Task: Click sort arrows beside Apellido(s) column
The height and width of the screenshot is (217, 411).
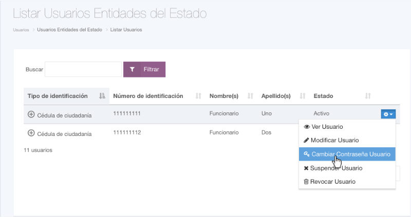Action: click(x=303, y=96)
